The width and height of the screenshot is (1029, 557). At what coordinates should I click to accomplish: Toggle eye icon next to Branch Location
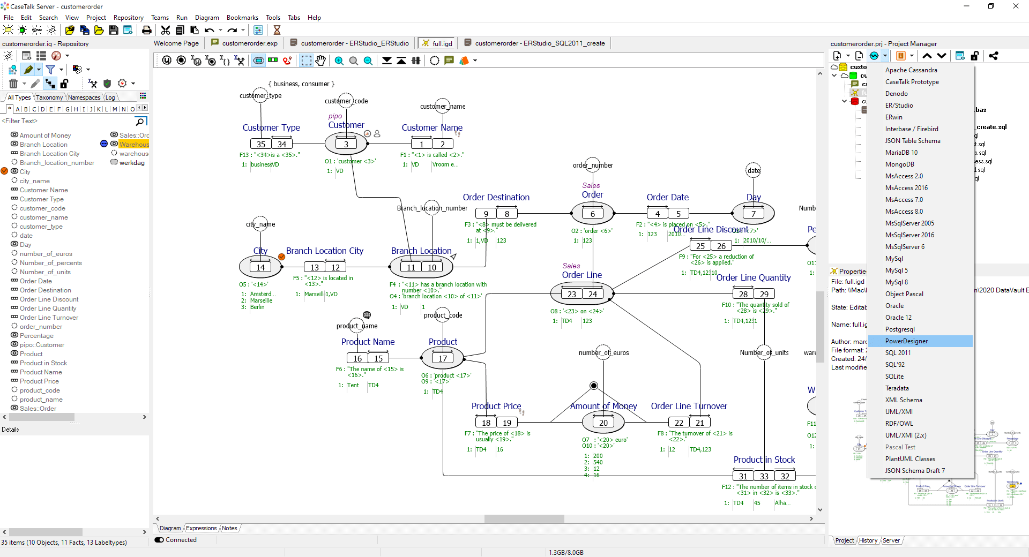(14, 144)
